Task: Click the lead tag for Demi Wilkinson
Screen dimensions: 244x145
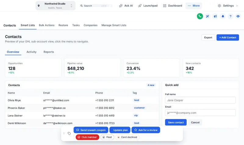Action: [x=136, y=123]
